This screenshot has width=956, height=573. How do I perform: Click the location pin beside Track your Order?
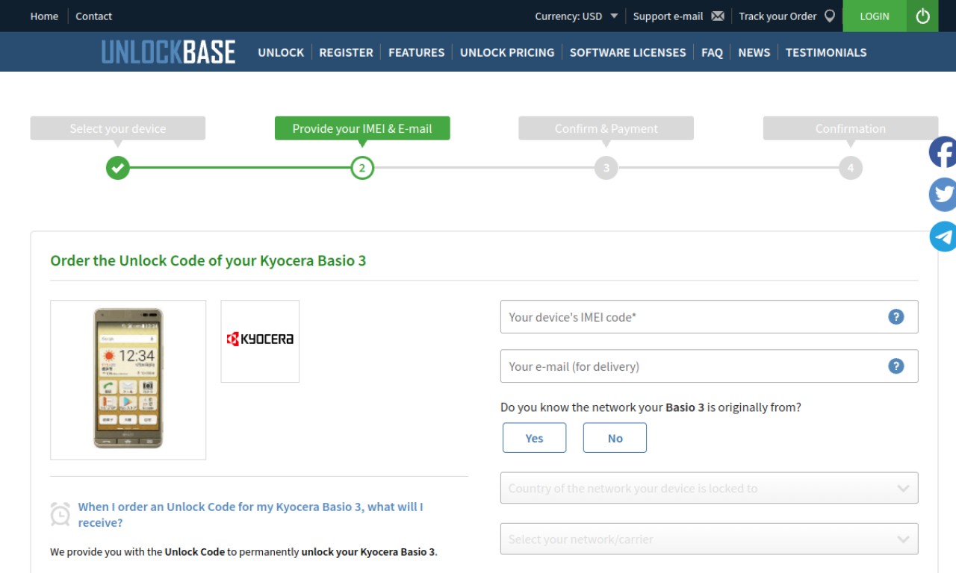tap(829, 16)
